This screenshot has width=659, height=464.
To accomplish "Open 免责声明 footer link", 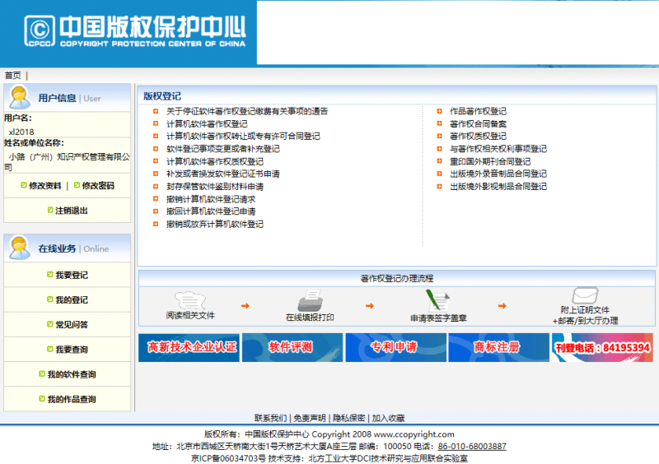I will click(310, 418).
